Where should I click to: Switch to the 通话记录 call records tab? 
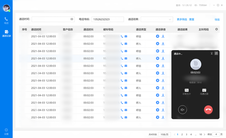(6, 33)
